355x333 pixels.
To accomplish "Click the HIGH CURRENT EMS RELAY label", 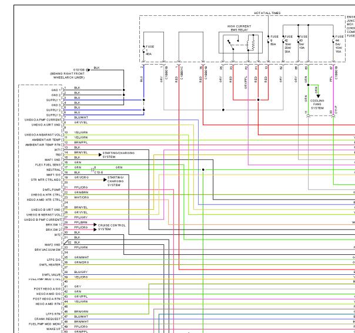I will pyautogui.click(x=239, y=28).
